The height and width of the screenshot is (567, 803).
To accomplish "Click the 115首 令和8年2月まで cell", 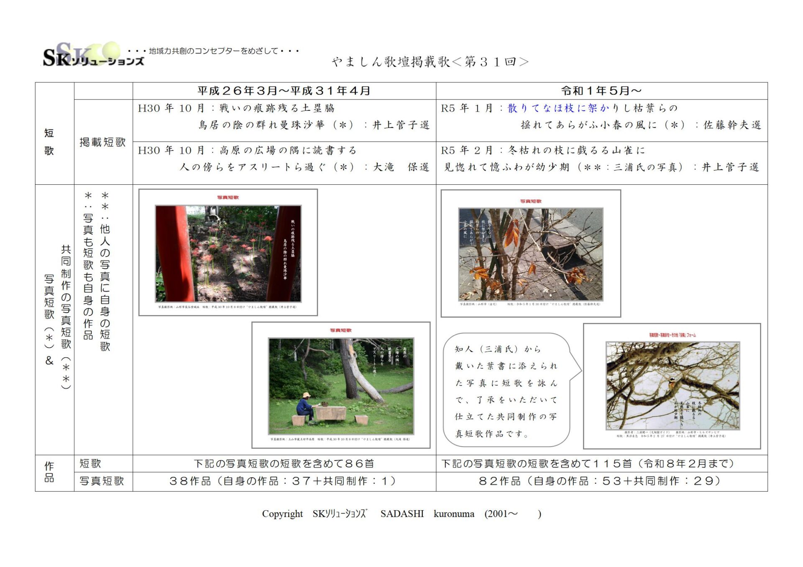I will click(588, 464).
